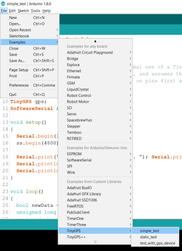Open SpacebrewYun examples
182x251 pixels.
[x=95, y=120]
